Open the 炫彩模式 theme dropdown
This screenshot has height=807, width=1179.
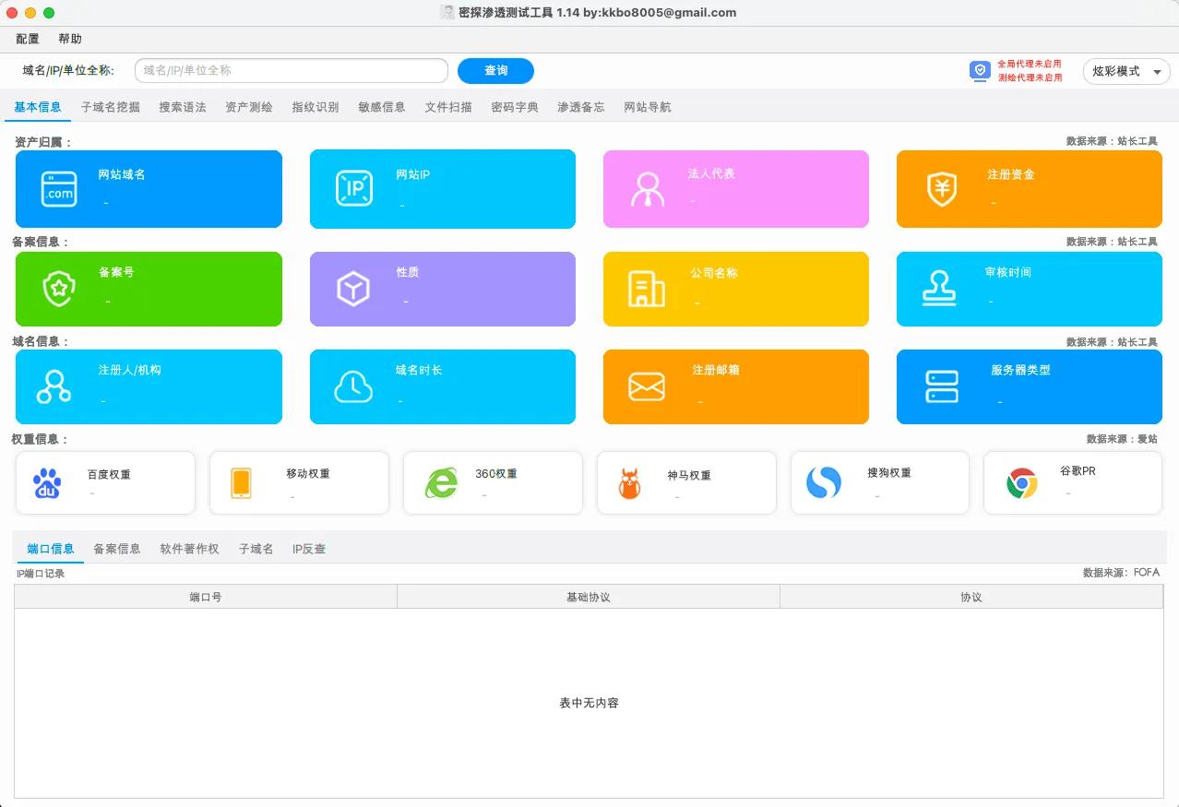[x=1126, y=71]
